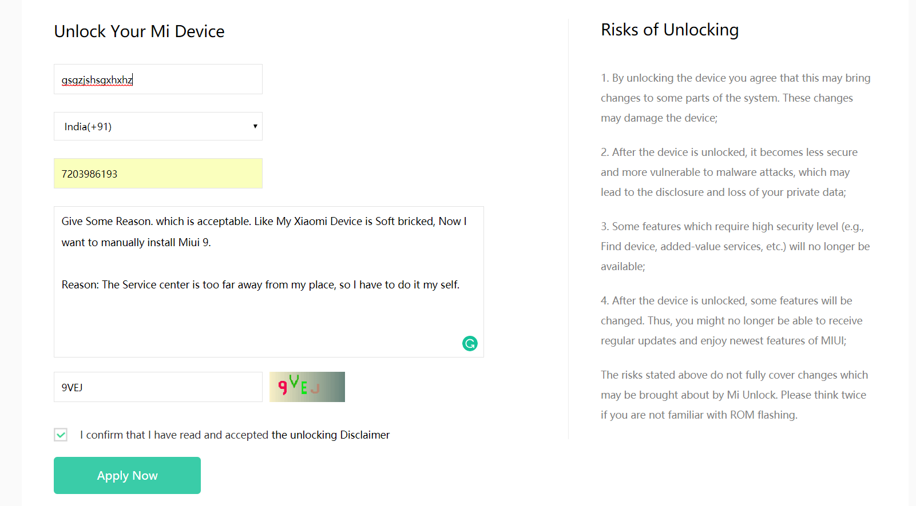Click the green Grammarly icon in the reason box
The image size is (916, 506).
click(470, 343)
